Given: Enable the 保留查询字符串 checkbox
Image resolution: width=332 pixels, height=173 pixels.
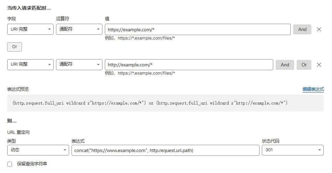Looking at the screenshot, I should point(10,164).
